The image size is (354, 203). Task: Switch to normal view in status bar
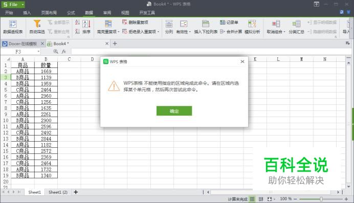252,199
